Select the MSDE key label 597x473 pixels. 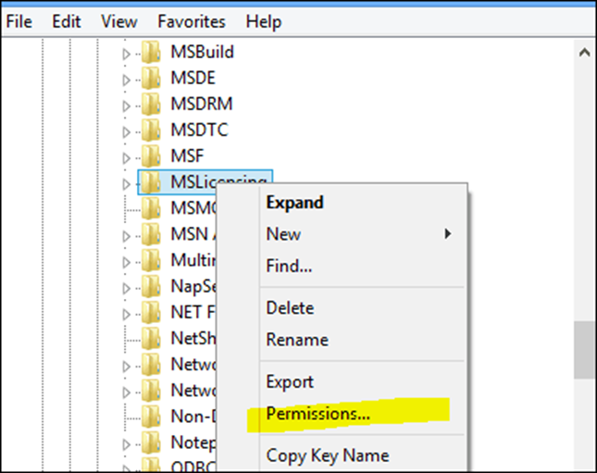[x=193, y=78]
